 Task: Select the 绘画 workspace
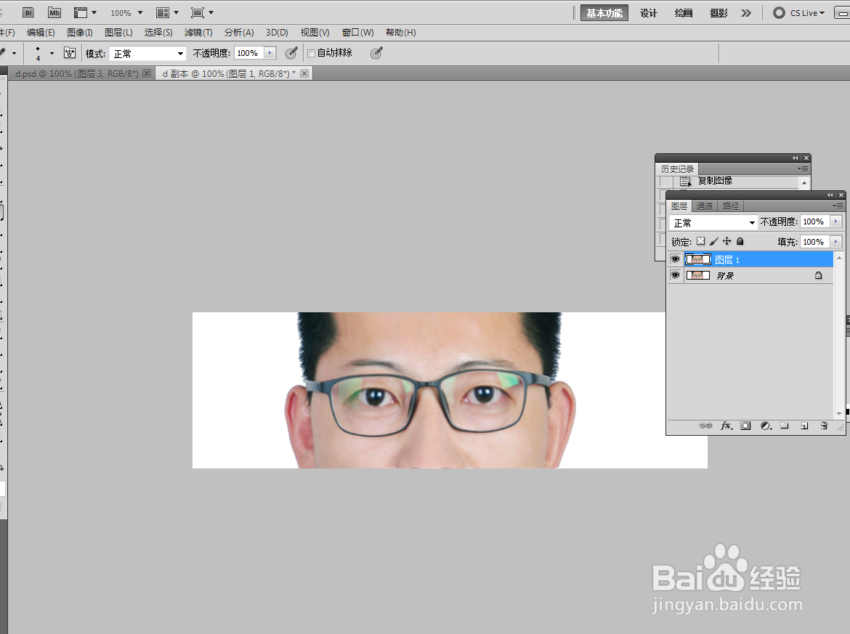683,13
